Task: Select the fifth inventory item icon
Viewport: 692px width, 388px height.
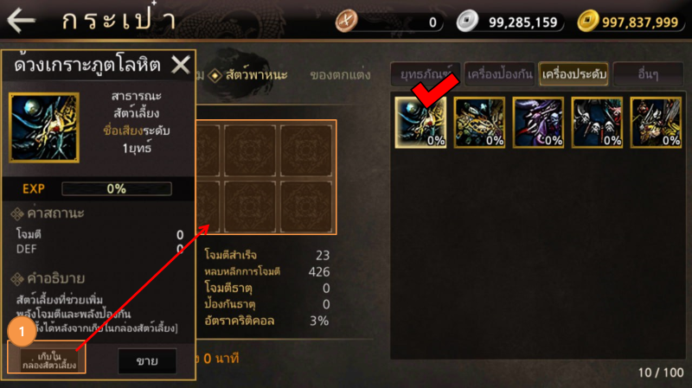Action: [x=656, y=122]
